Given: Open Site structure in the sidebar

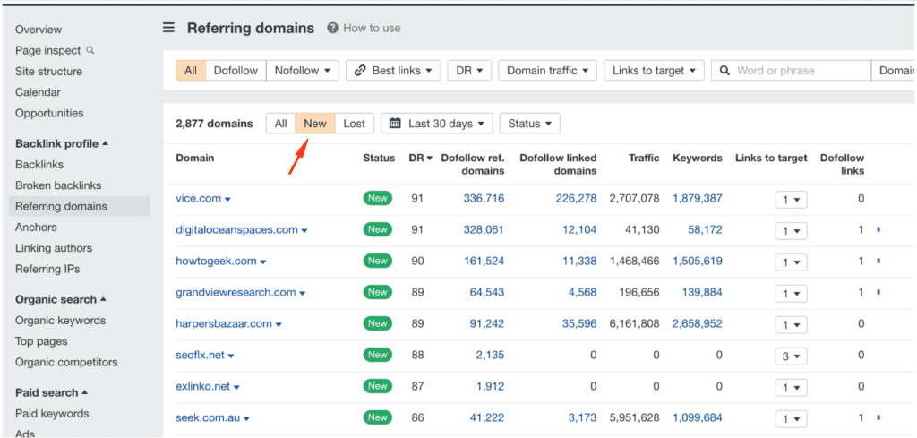Looking at the screenshot, I should (x=48, y=72).
